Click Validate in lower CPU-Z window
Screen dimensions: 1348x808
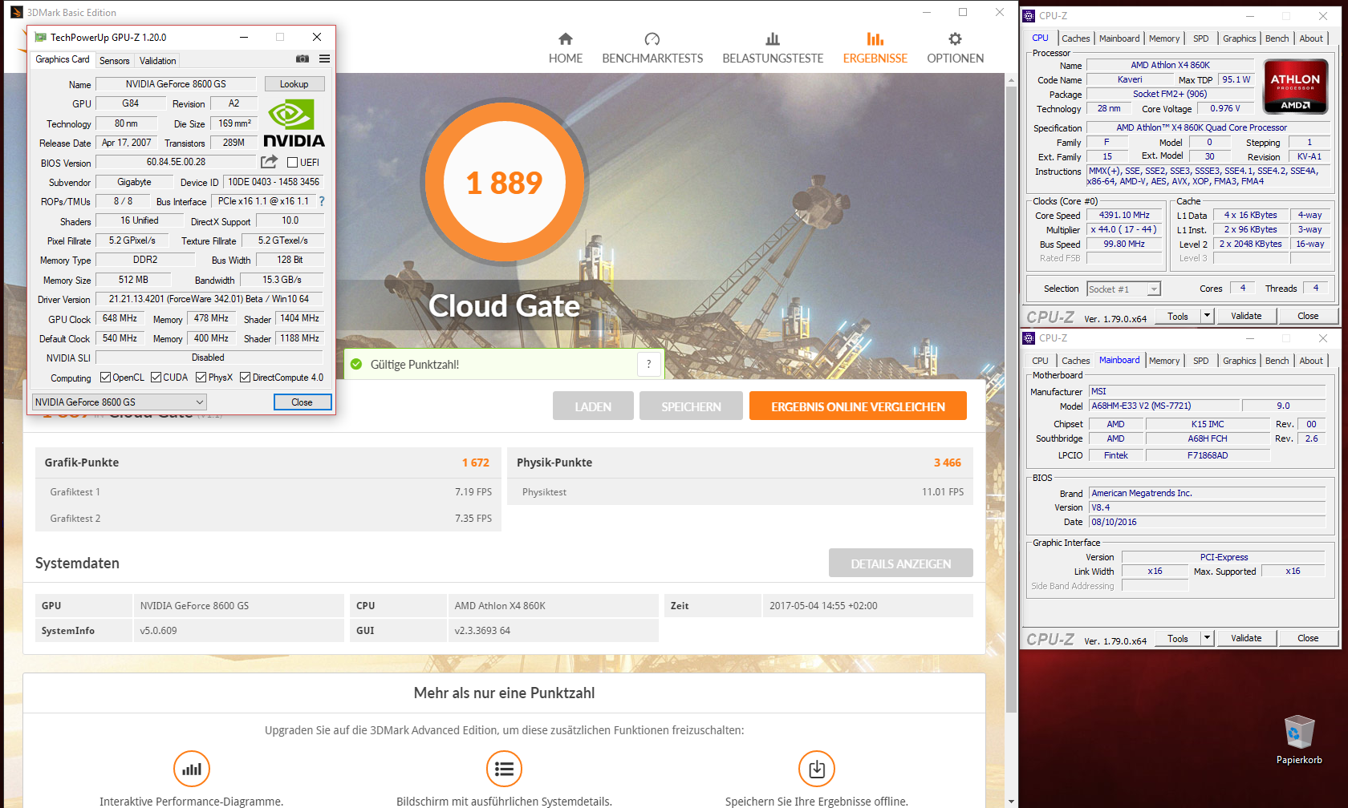1246,638
